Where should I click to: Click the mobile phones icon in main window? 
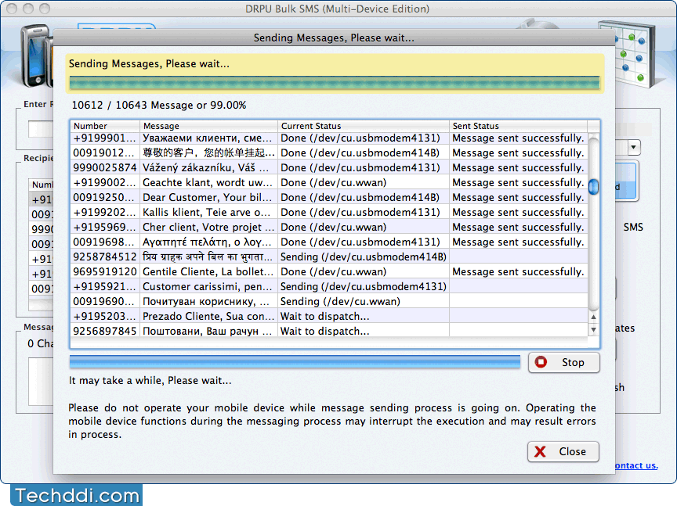click(x=36, y=56)
